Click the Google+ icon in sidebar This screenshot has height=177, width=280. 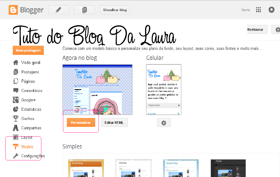click(x=16, y=100)
